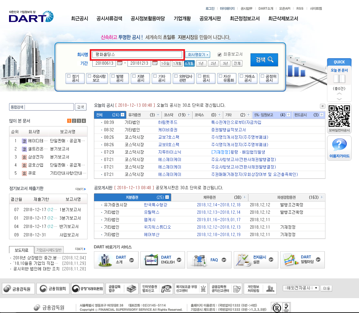359x313 pixels.
Task: Check the 지분공시 checkbox
Action: point(134,76)
